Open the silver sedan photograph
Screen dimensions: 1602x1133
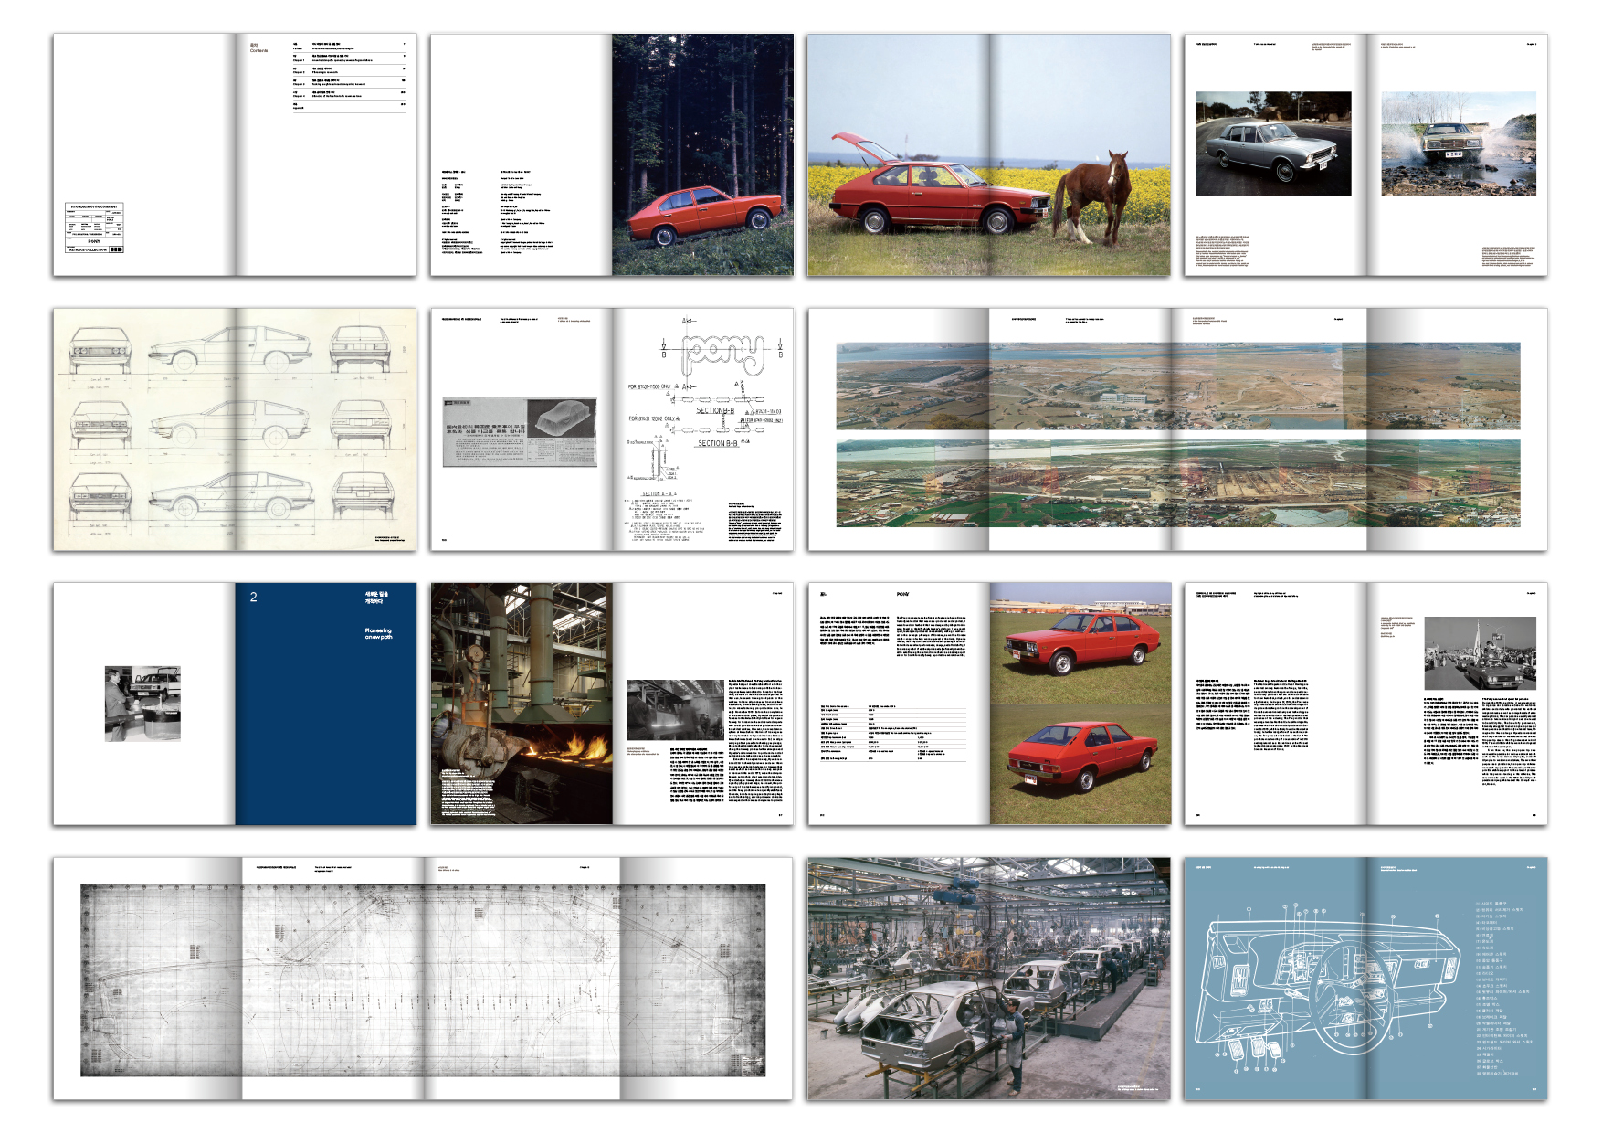tap(1273, 143)
